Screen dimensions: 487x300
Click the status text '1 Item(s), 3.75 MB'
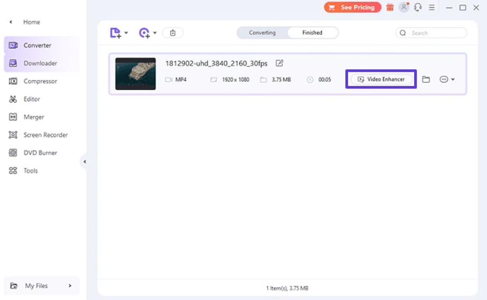[x=287, y=288]
